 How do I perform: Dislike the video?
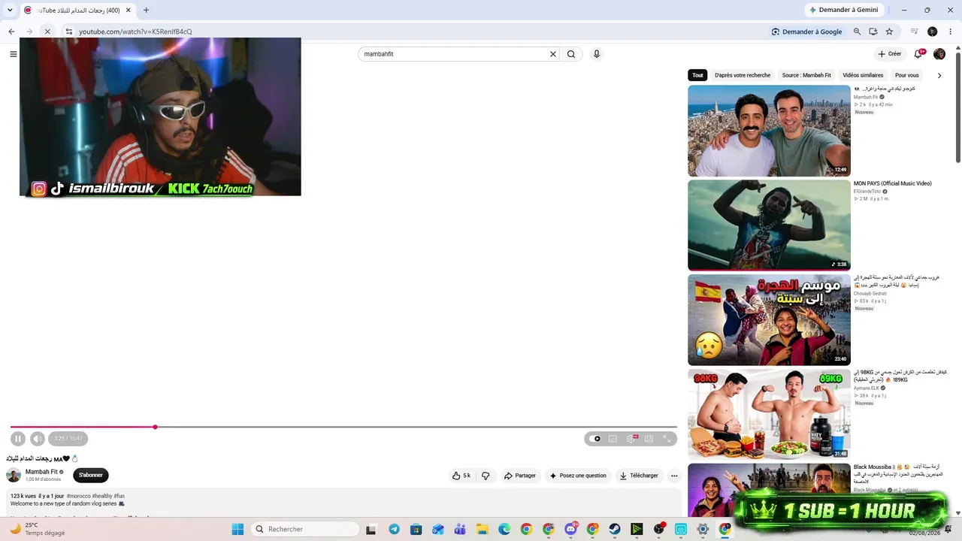coord(486,476)
